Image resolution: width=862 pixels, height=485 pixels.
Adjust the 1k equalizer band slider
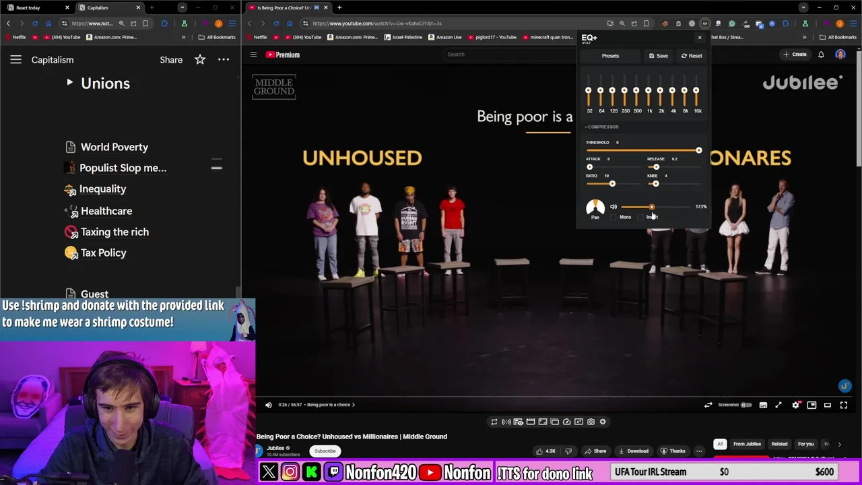click(x=649, y=90)
